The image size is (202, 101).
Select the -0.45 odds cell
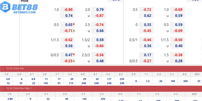point(146,31)
